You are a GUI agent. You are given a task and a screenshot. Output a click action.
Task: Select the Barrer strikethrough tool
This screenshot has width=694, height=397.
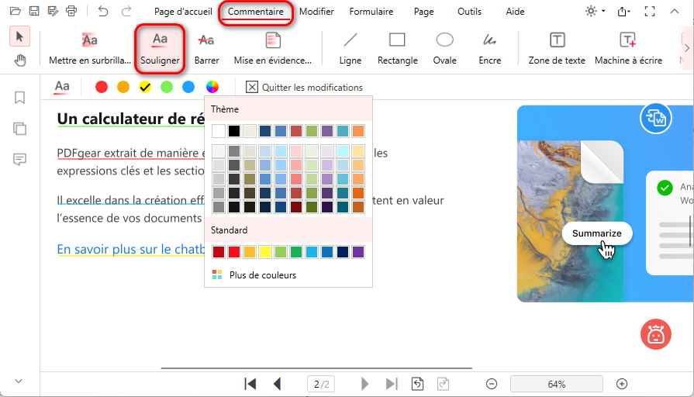coord(207,49)
